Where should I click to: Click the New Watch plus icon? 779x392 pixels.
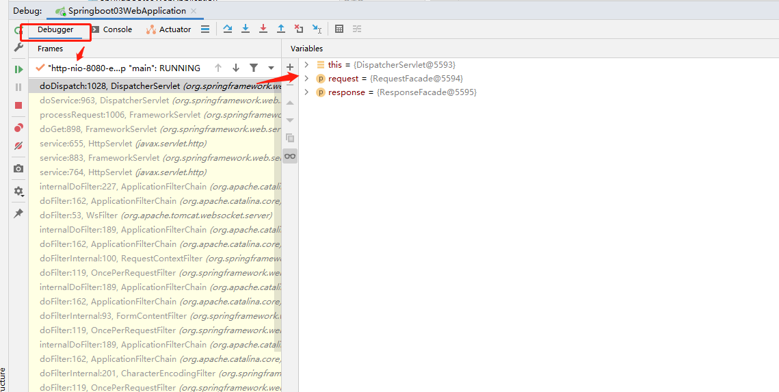coord(290,67)
